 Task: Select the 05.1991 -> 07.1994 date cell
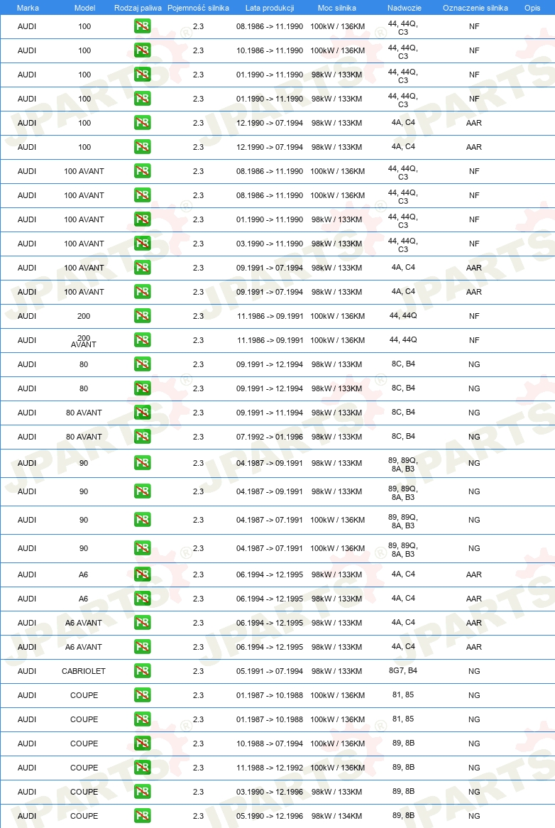point(270,671)
